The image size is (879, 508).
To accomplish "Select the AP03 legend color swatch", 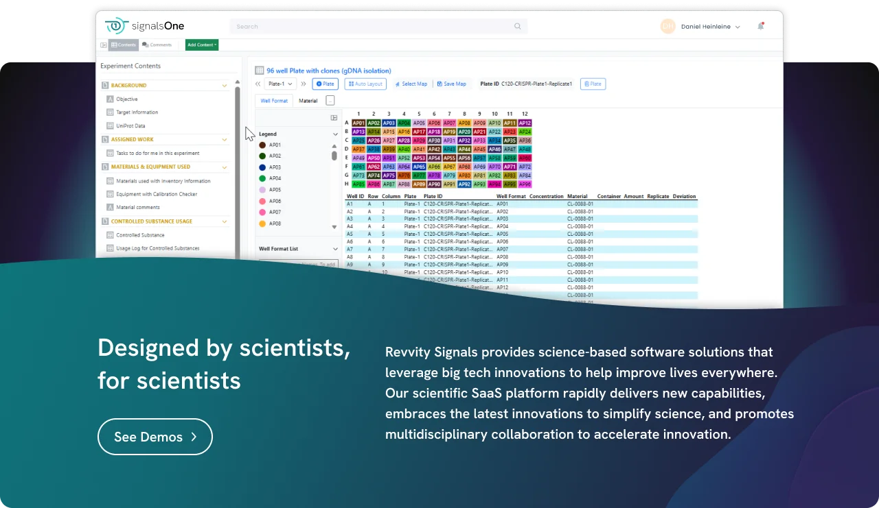I will click(x=262, y=167).
